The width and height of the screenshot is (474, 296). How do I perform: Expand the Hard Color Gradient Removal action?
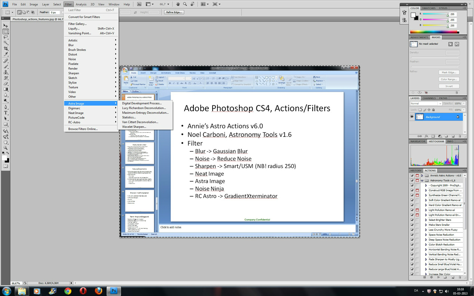426,205
